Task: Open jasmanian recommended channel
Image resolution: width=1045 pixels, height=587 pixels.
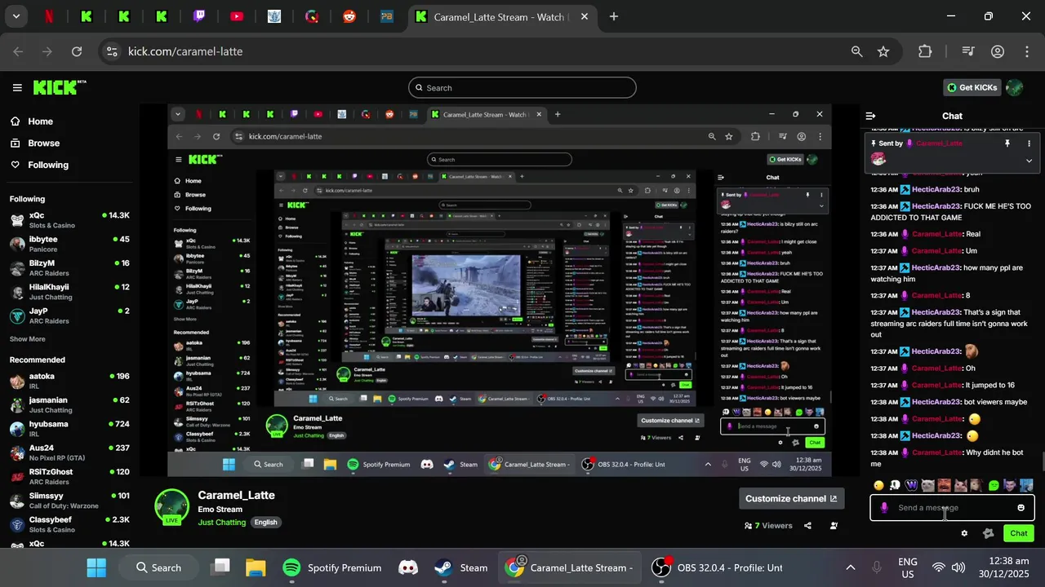Action: coord(69,404)
